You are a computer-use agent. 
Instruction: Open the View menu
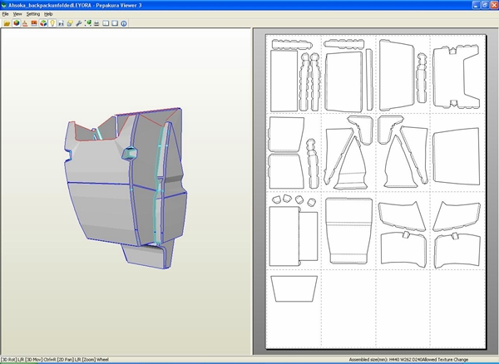point(17,14)
